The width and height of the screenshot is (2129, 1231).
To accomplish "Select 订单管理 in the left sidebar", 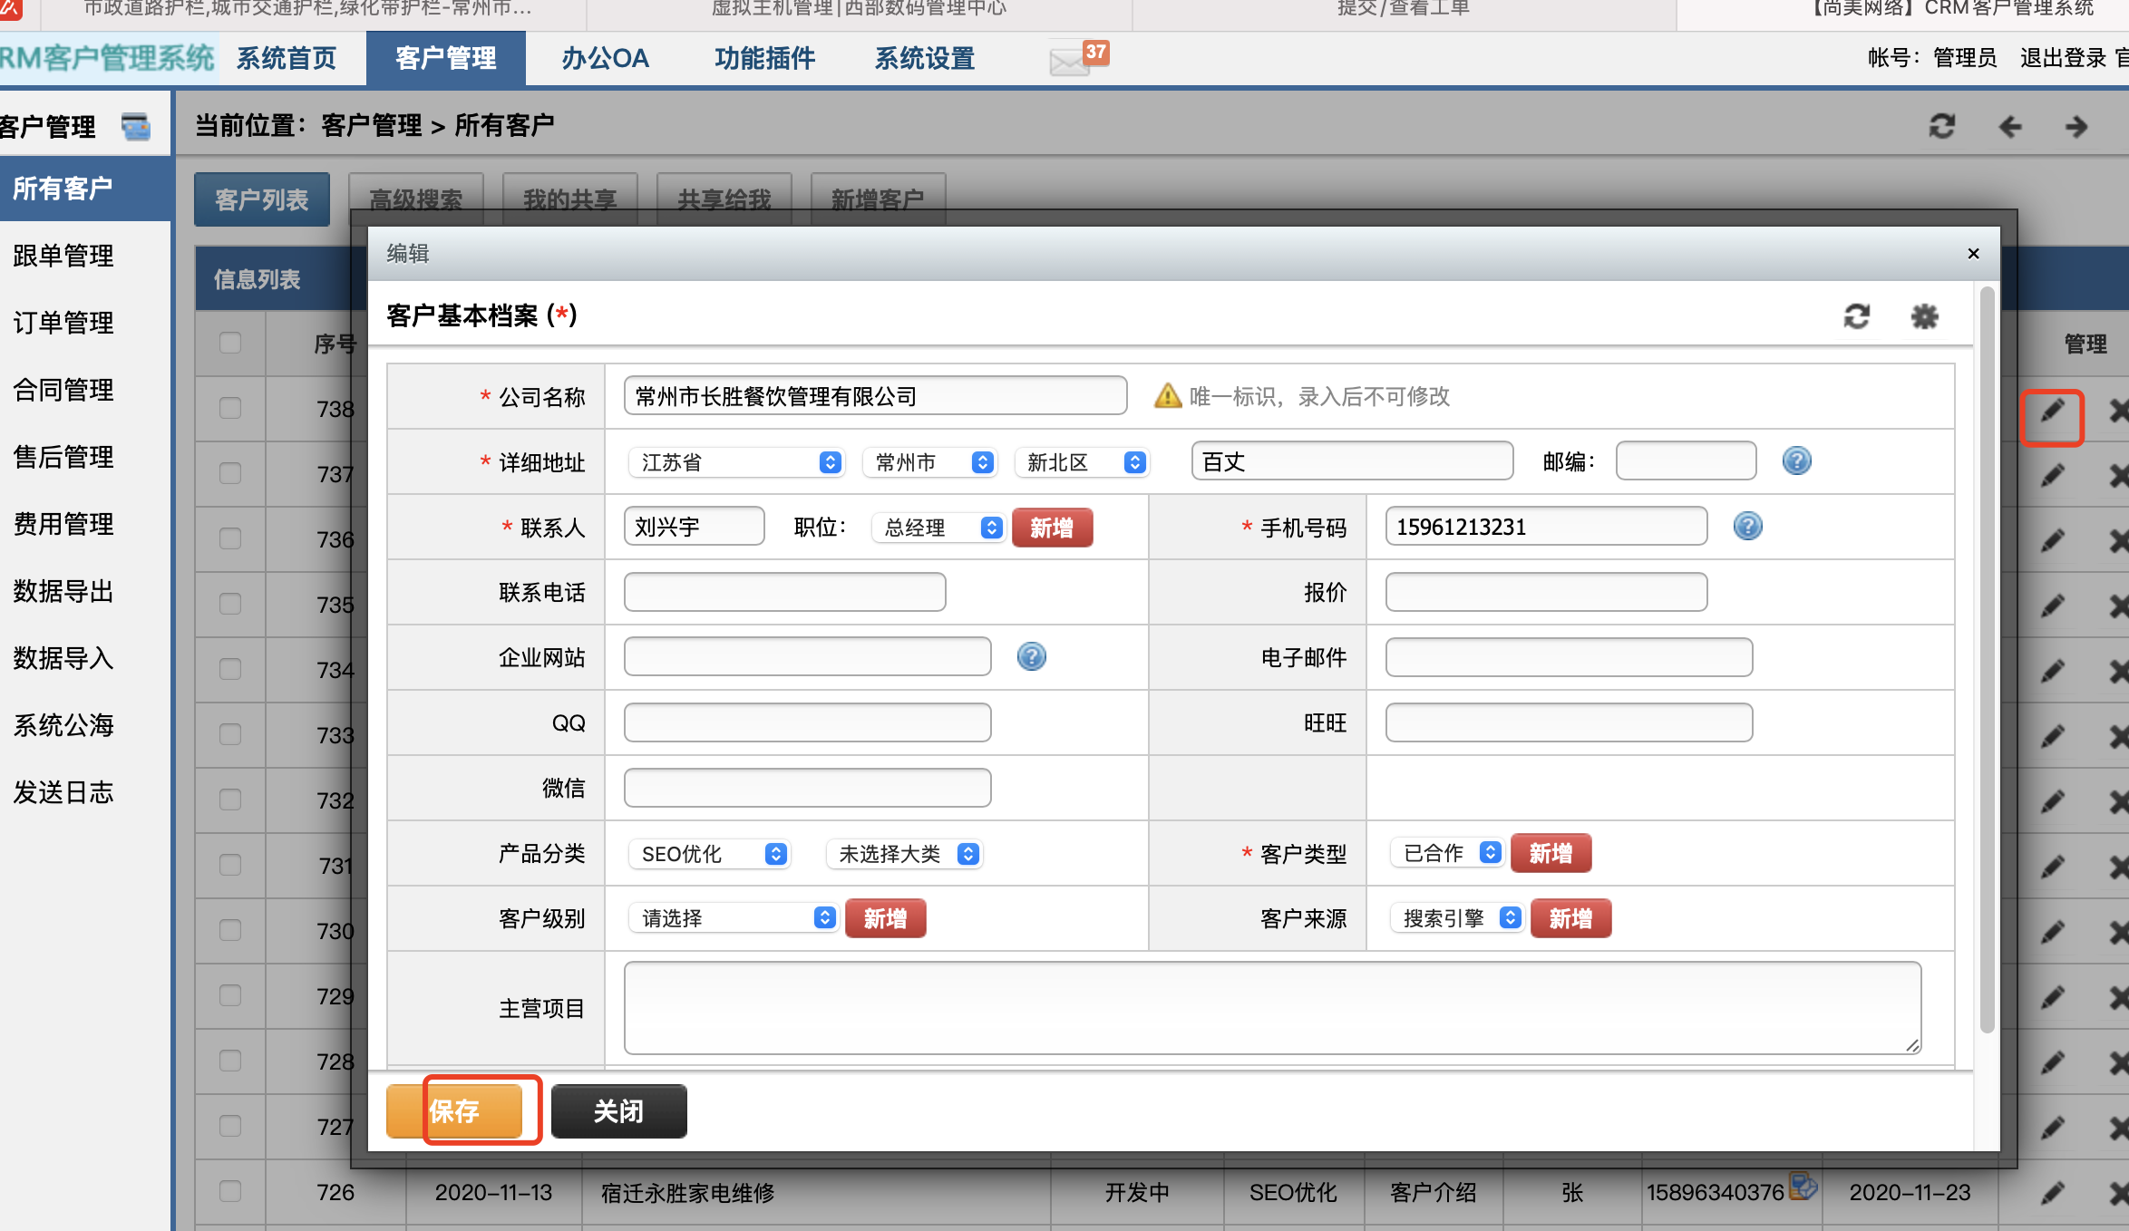I will 63,323.
